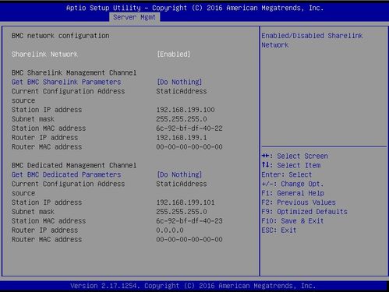Click the F9: Optimized Defaults hint
This screenshot has height=292, width=389.
pos(304,212)
